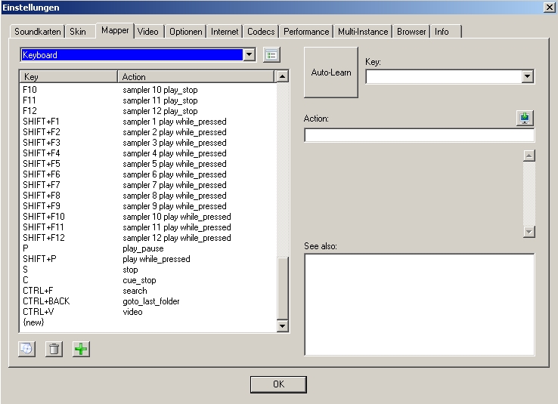Screen dimensions: 558x404
Task: Switch to the Soundkarten tab
Action: click(x=37, y=32)
